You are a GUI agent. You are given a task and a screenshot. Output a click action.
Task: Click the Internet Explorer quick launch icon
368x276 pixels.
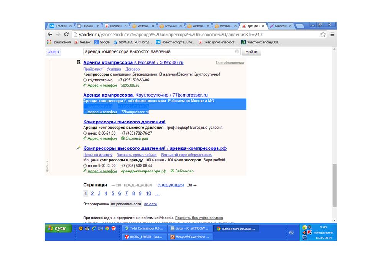(x=94, y=228)
